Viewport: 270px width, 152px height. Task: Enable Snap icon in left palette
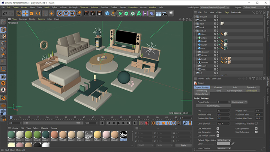tap(3, 98)
